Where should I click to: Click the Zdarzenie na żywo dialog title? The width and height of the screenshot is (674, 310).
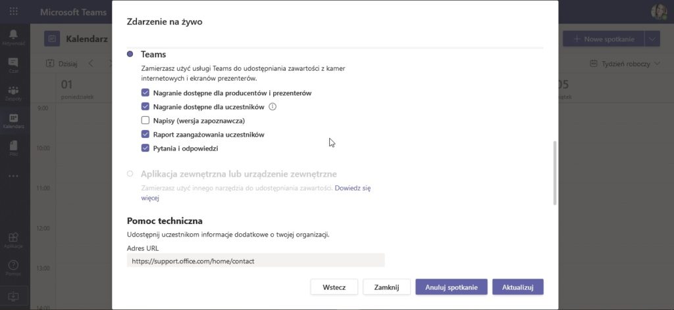(165, 22)
